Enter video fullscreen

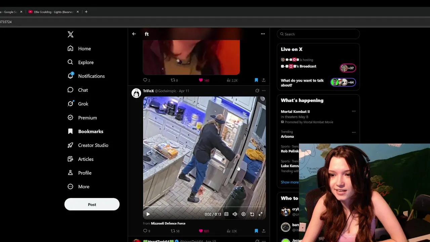(x=260, y=214)
